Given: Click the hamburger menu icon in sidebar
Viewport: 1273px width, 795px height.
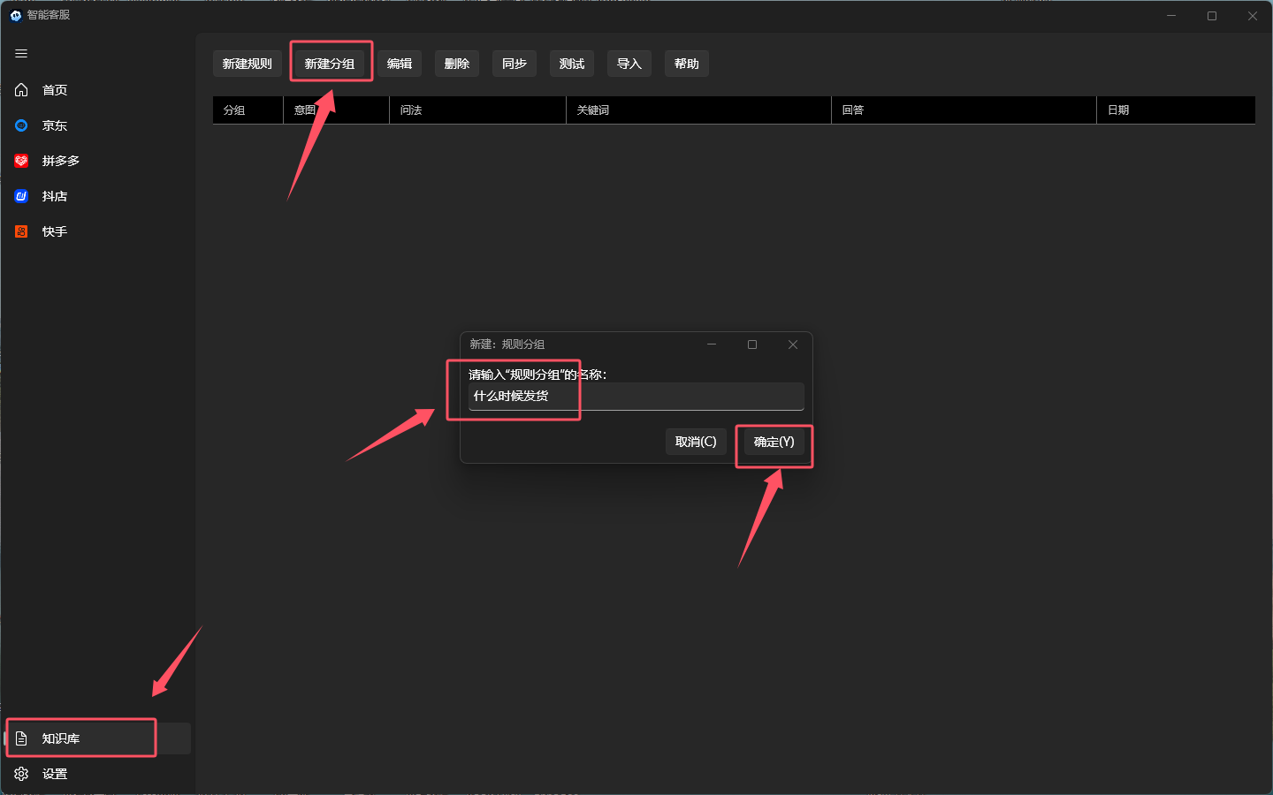Looking at the screenshot, I should point(21,54).
